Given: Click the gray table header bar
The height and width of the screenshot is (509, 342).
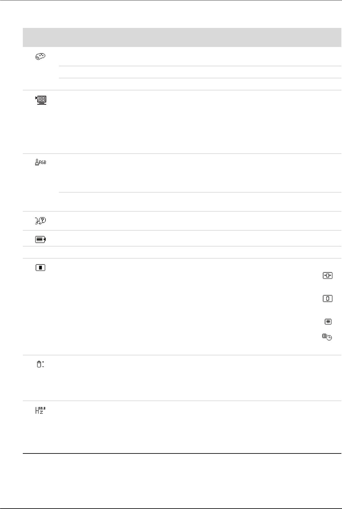Looking at the screenshot, I should (182, 37).
